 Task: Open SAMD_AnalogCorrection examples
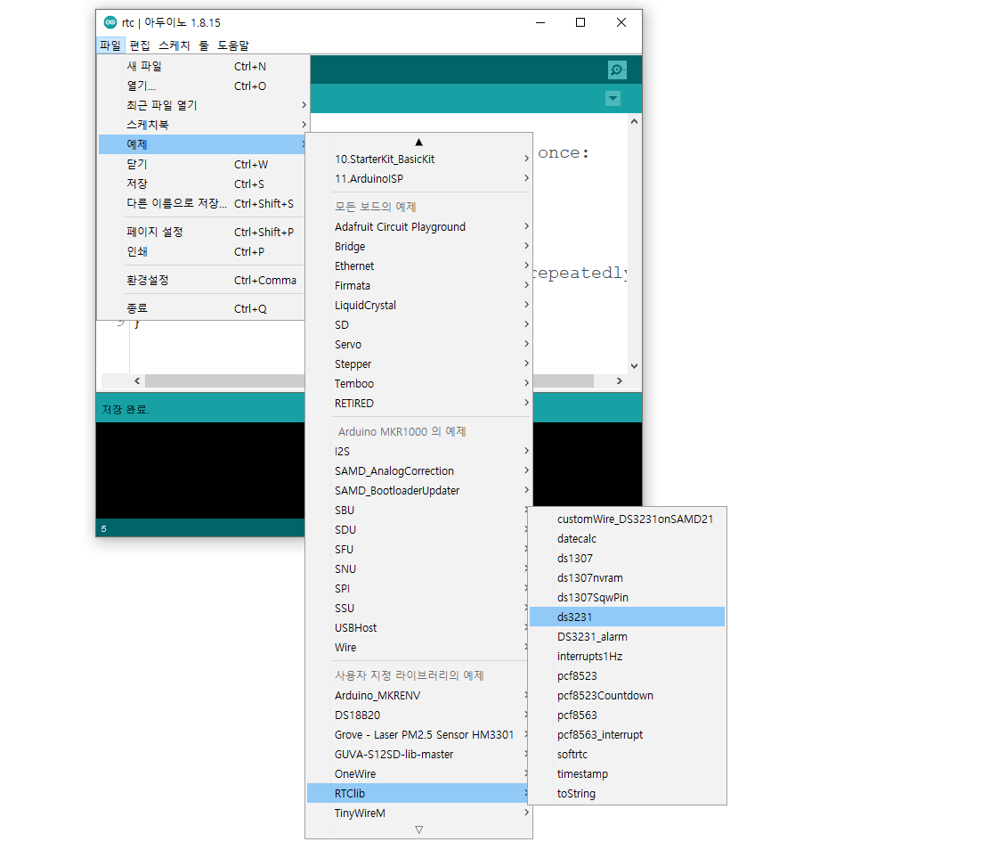pyautogui.click(x=418, y=470)
